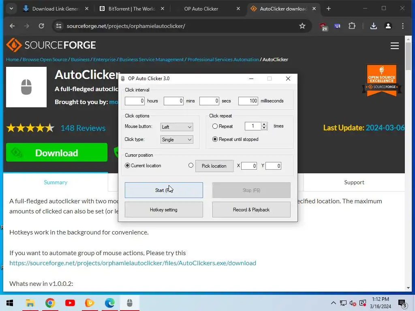
Task: Click the Pick location button
Action: tap(214, 166)
